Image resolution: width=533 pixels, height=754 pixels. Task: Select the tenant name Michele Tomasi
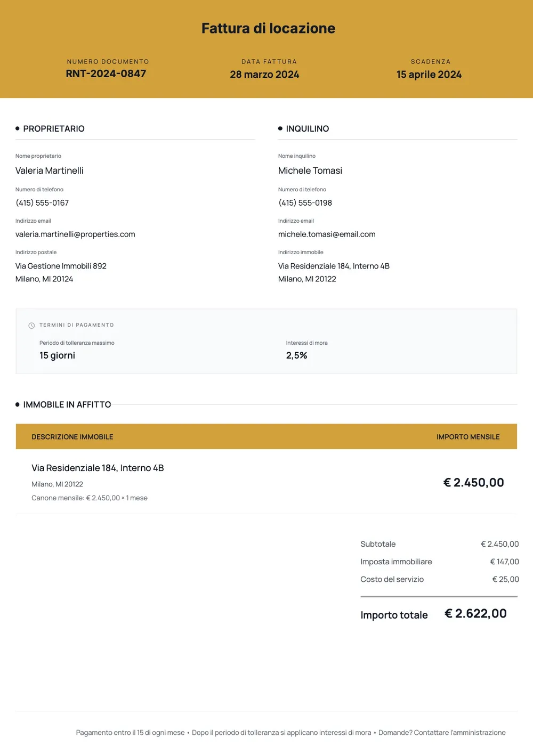310,171
